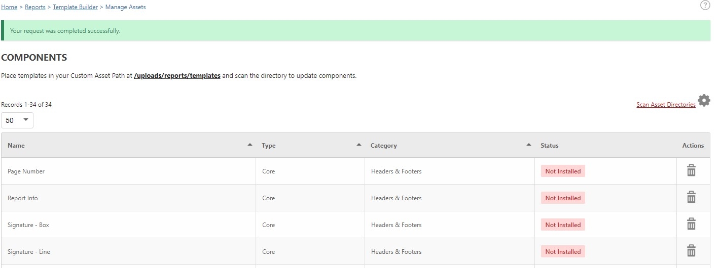The height and width of the screenshot is (268, 720).
Task: Sort by Category column arrow
Action: pyautogui.click(x=529, y=145)
